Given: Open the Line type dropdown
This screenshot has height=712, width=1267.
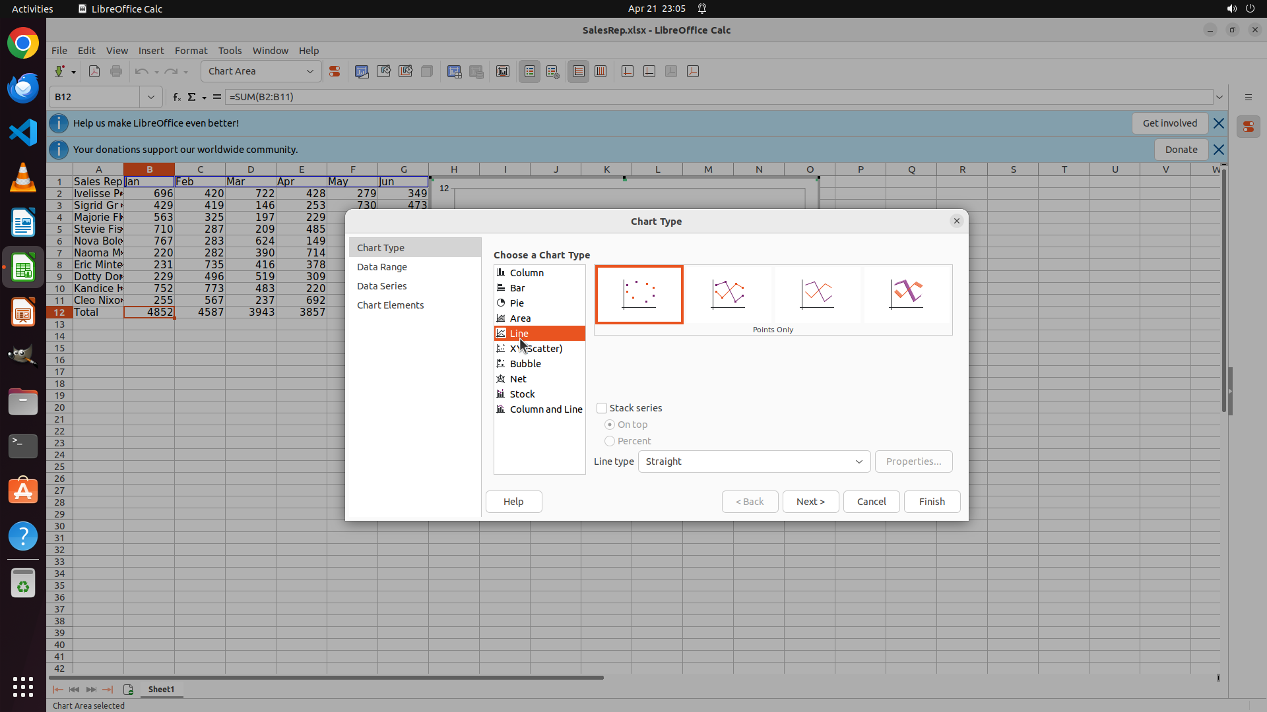Looking at the screenshot, I should point(754,461).
